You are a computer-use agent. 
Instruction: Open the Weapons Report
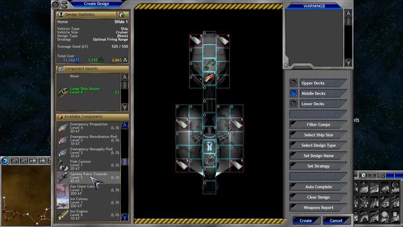tap(318, 207)
